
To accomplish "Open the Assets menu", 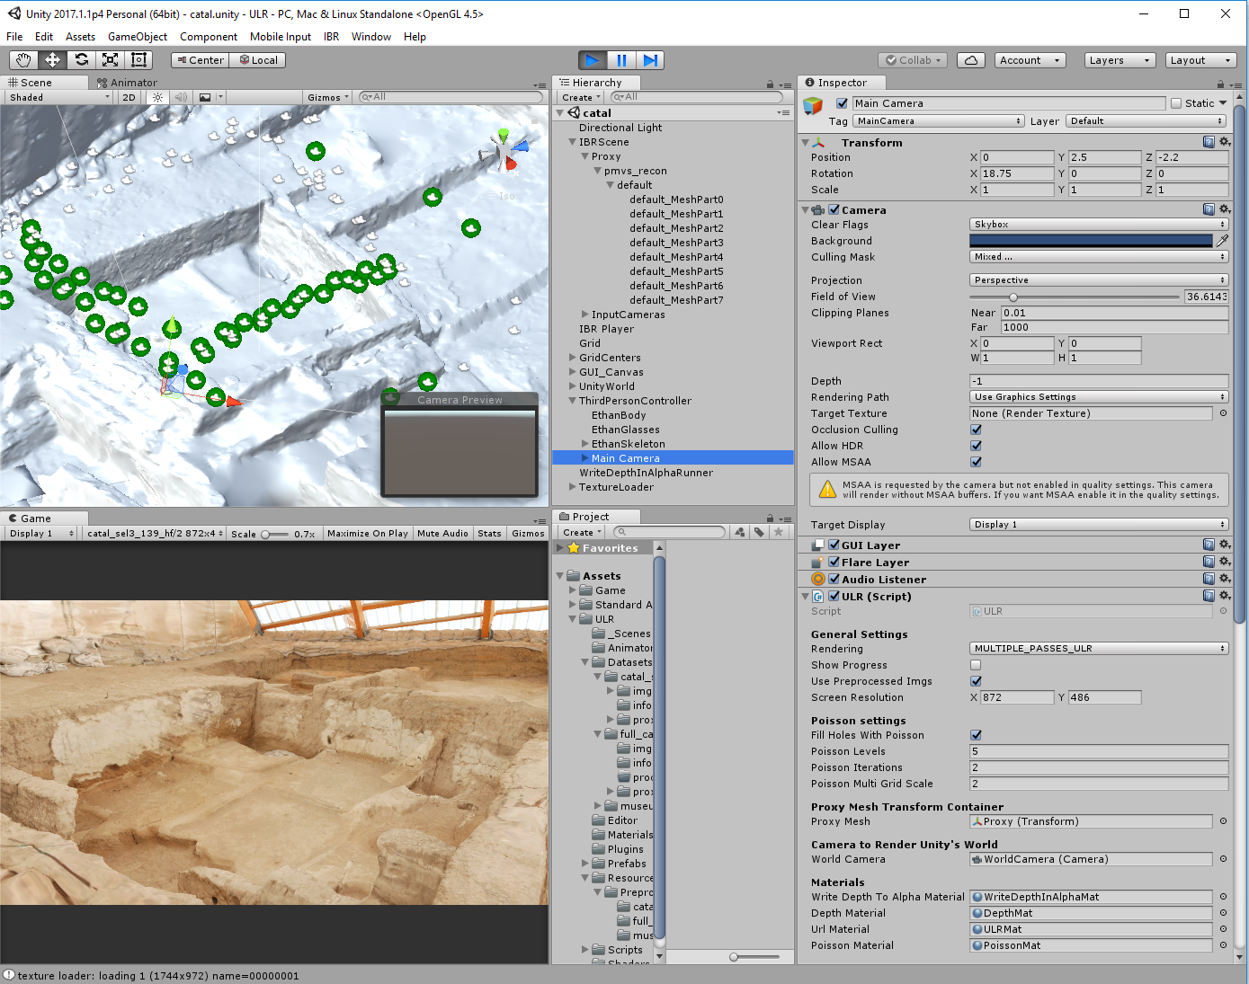I will coord(80,37).
